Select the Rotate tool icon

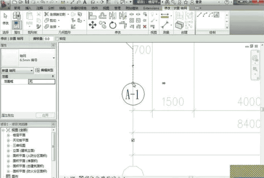click(x=113, y=25)
